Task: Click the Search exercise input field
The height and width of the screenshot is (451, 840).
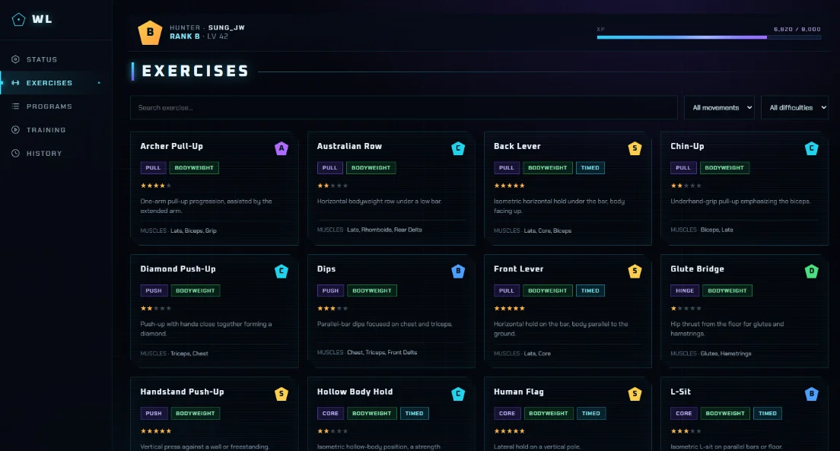Action: [404, 108]
